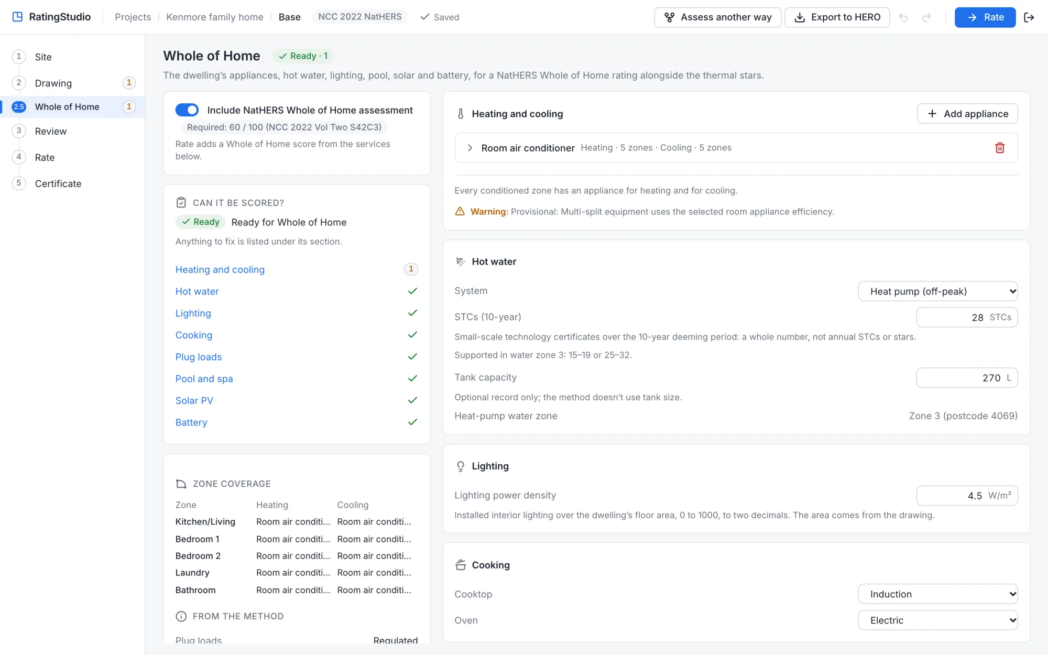Click the blue Rate button
Screen dimensions: 1048x655
(x=985, y=17)
